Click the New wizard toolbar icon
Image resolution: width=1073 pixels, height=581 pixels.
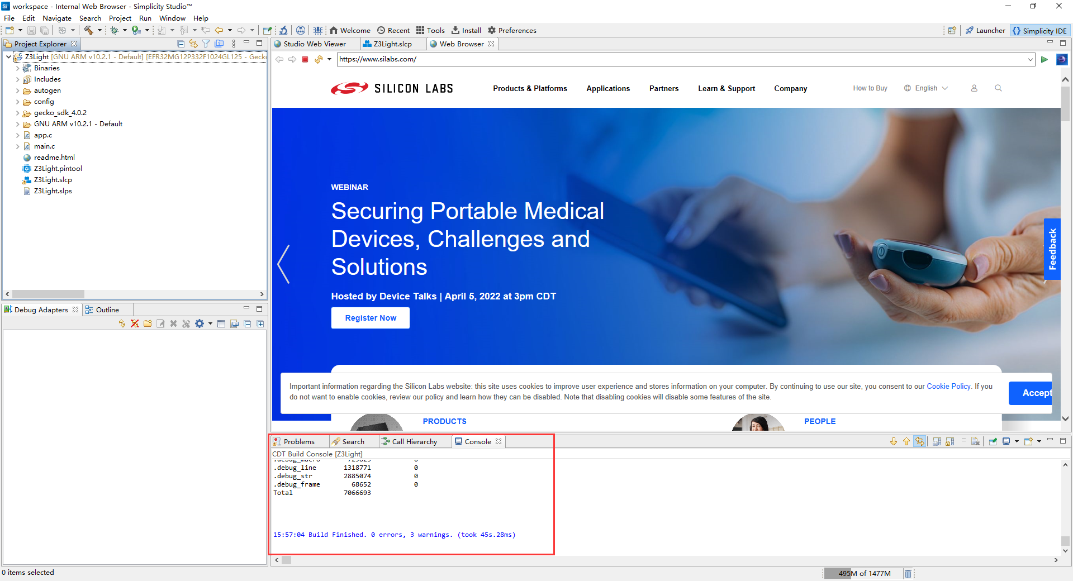(10, 30)
